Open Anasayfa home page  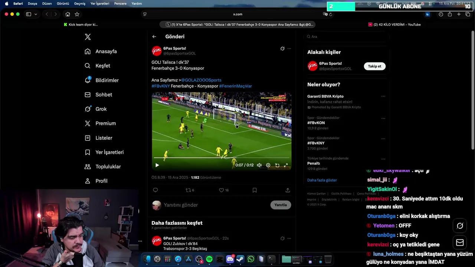pyautogui.click(x=101, y=51)
